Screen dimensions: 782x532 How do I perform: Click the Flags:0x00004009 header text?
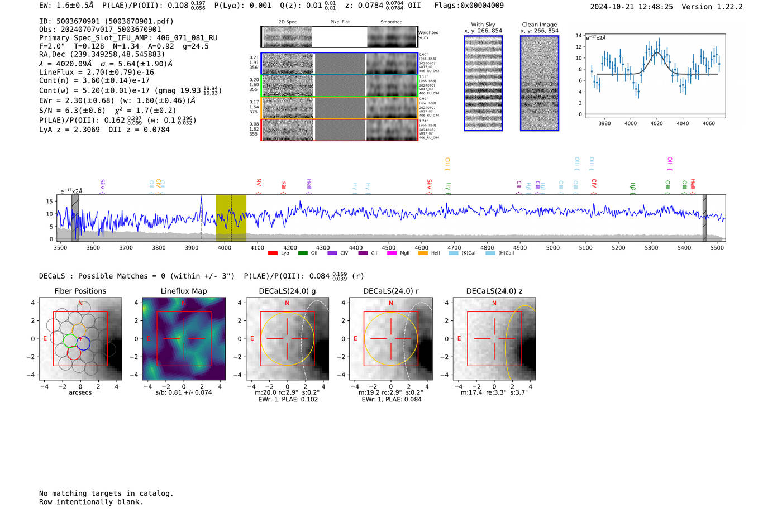tap(469, 6)
